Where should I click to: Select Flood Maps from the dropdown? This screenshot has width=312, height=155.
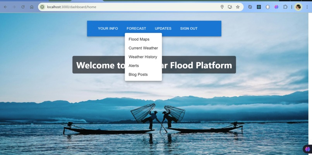click(x=143, y=39)
